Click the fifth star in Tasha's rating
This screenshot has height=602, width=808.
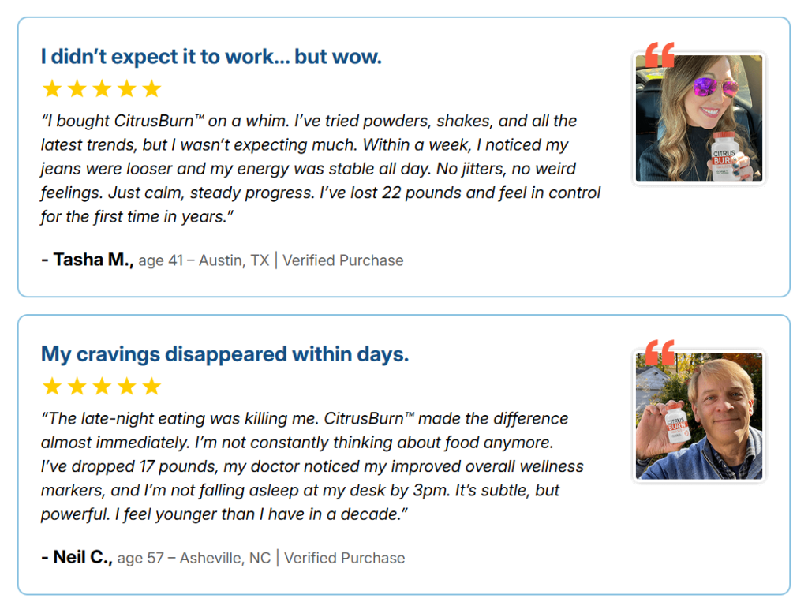click(x=151, y=88)
